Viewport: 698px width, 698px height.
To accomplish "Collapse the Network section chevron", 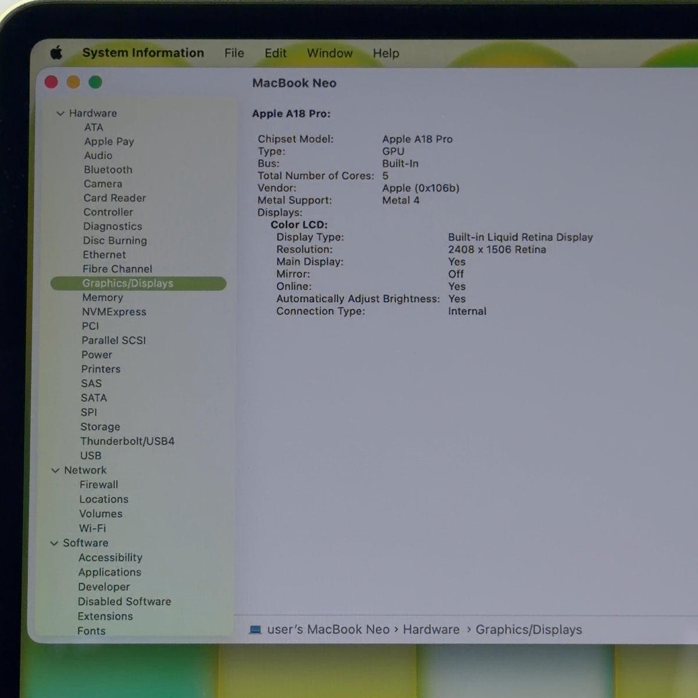I will click(x=55, y=471).
